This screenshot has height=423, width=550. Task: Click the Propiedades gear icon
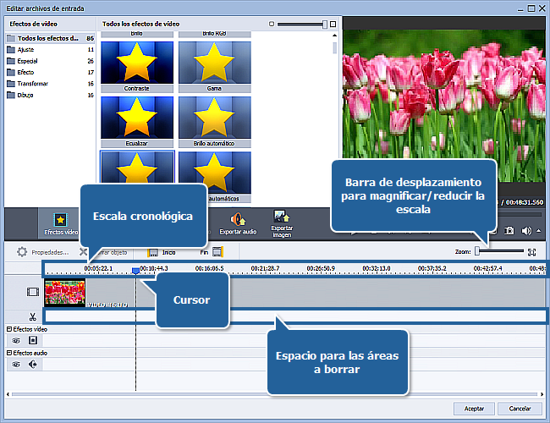(x=22, y=252)
